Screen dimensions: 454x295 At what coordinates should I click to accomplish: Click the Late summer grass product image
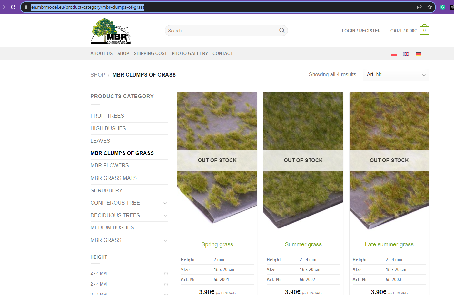point(389,161)
